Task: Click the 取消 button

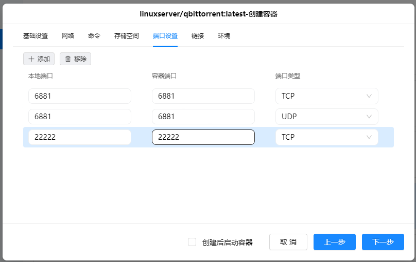Action: 288,242
